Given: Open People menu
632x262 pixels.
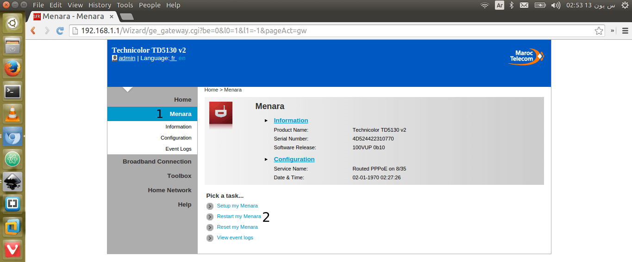Looking at the screenshot, I should coord(150,5).
